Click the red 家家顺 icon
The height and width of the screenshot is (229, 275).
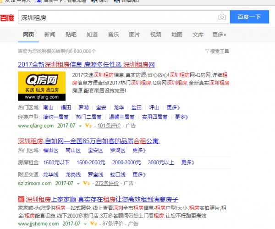21,199
